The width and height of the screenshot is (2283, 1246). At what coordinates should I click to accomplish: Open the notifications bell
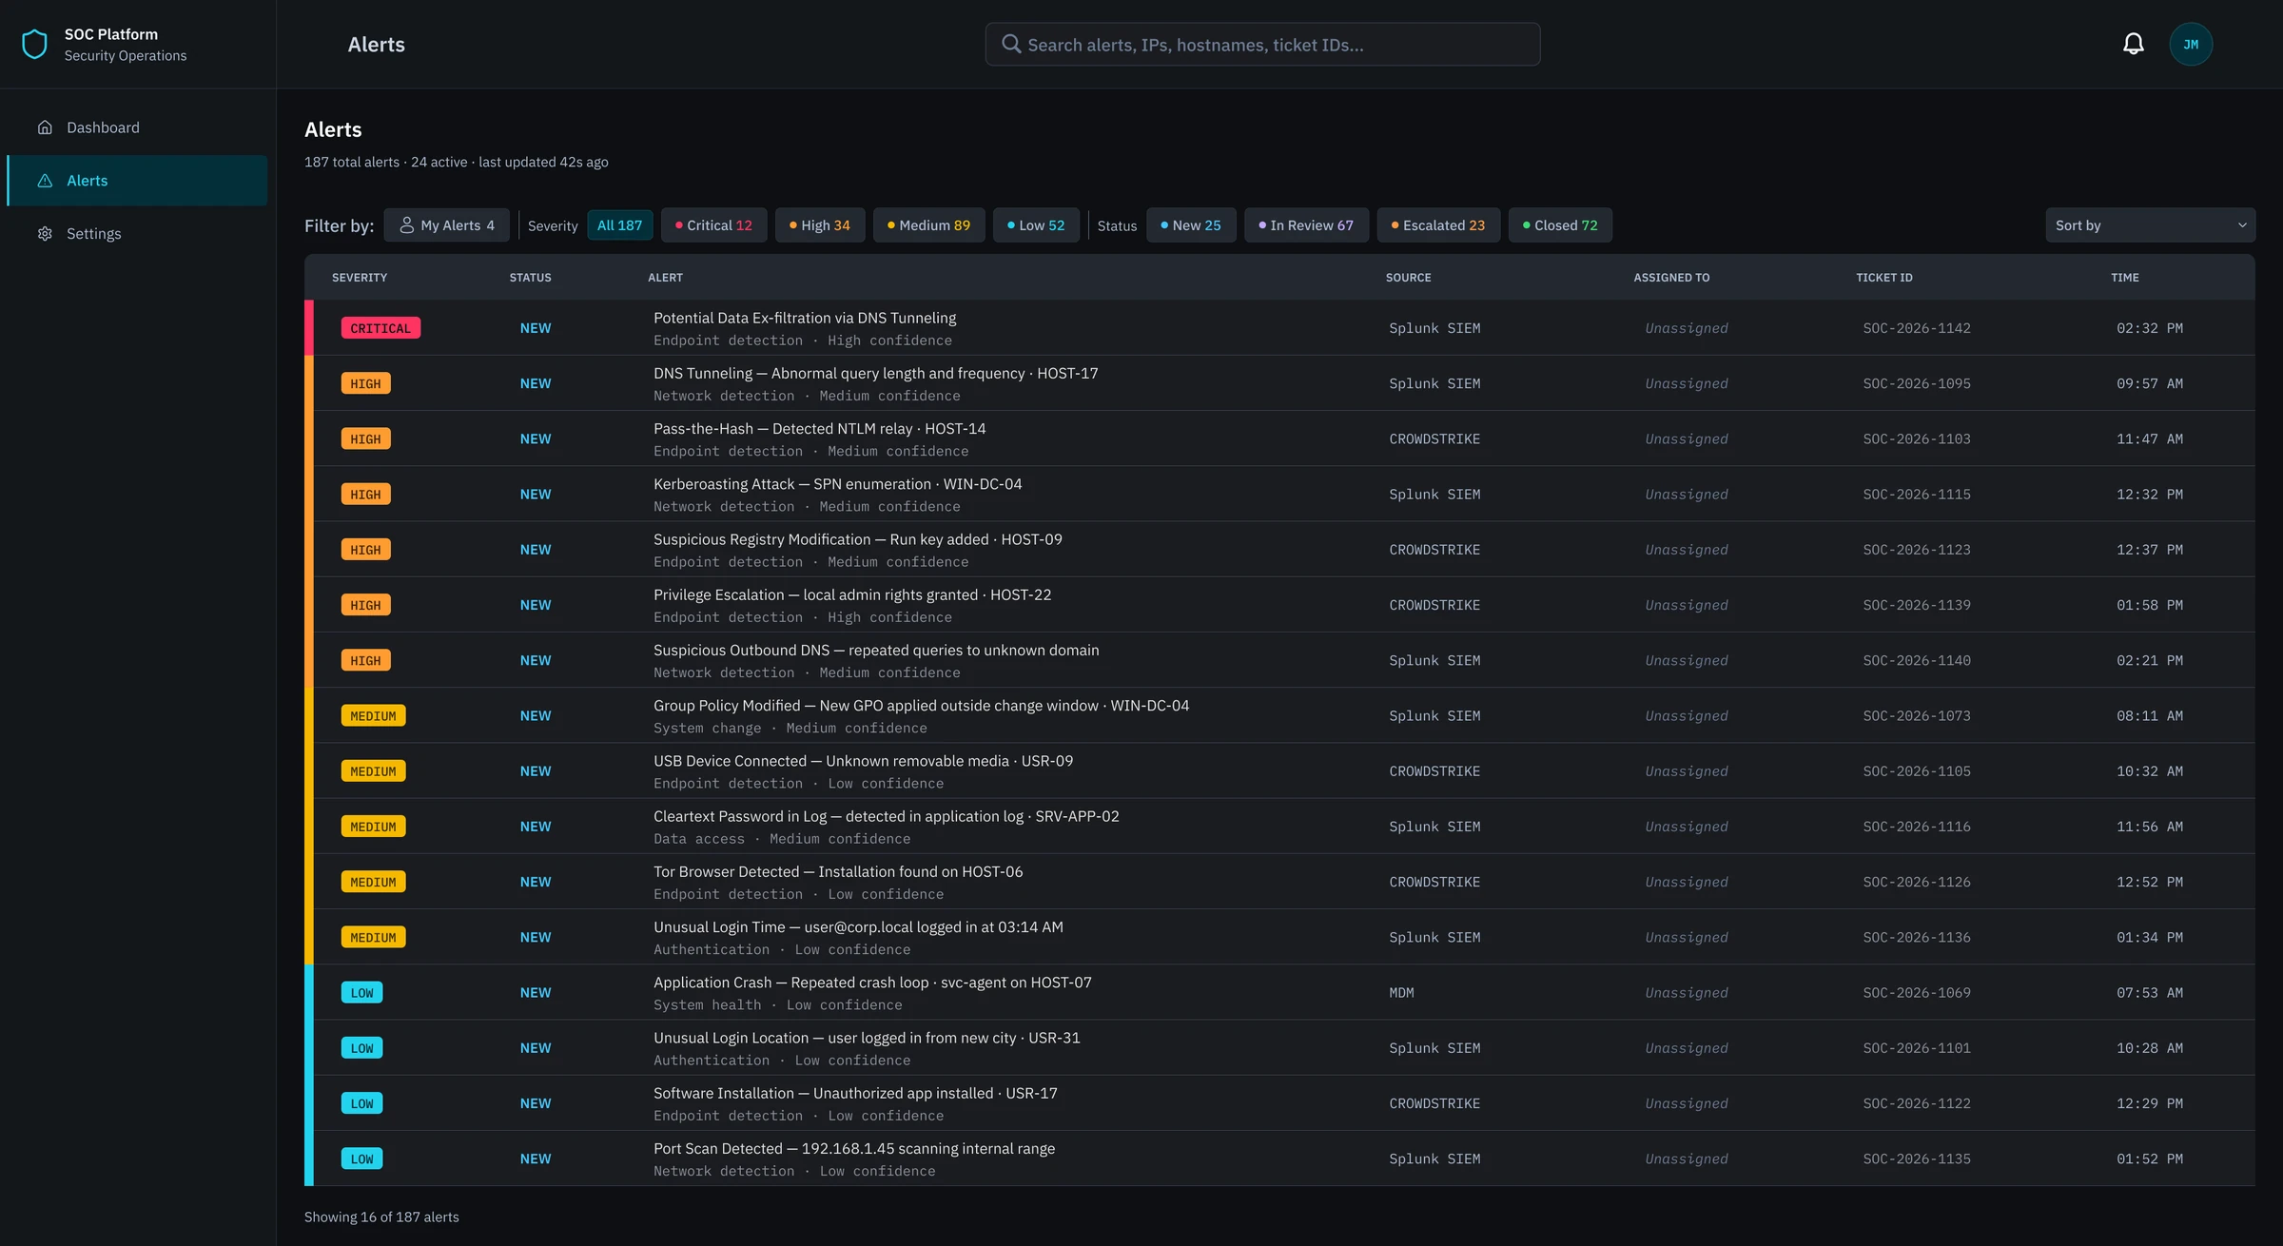coord(2134,44)
